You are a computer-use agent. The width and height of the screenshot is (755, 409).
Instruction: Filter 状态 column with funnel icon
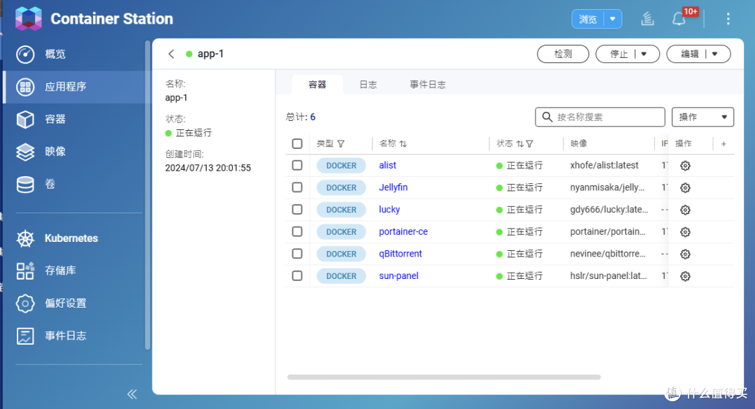pos(530,143)
